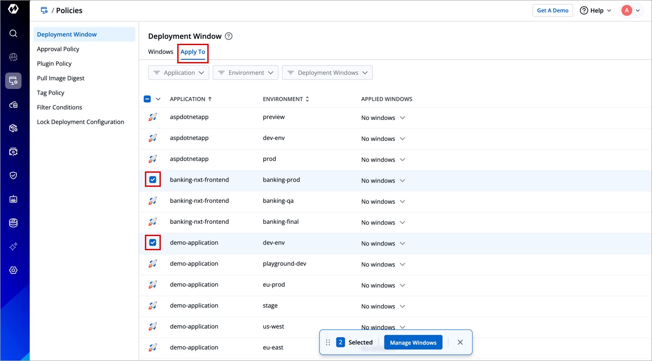652x361 pixels.
Task: Click the sparkle AI icon in sidebar
Action: 13,247
